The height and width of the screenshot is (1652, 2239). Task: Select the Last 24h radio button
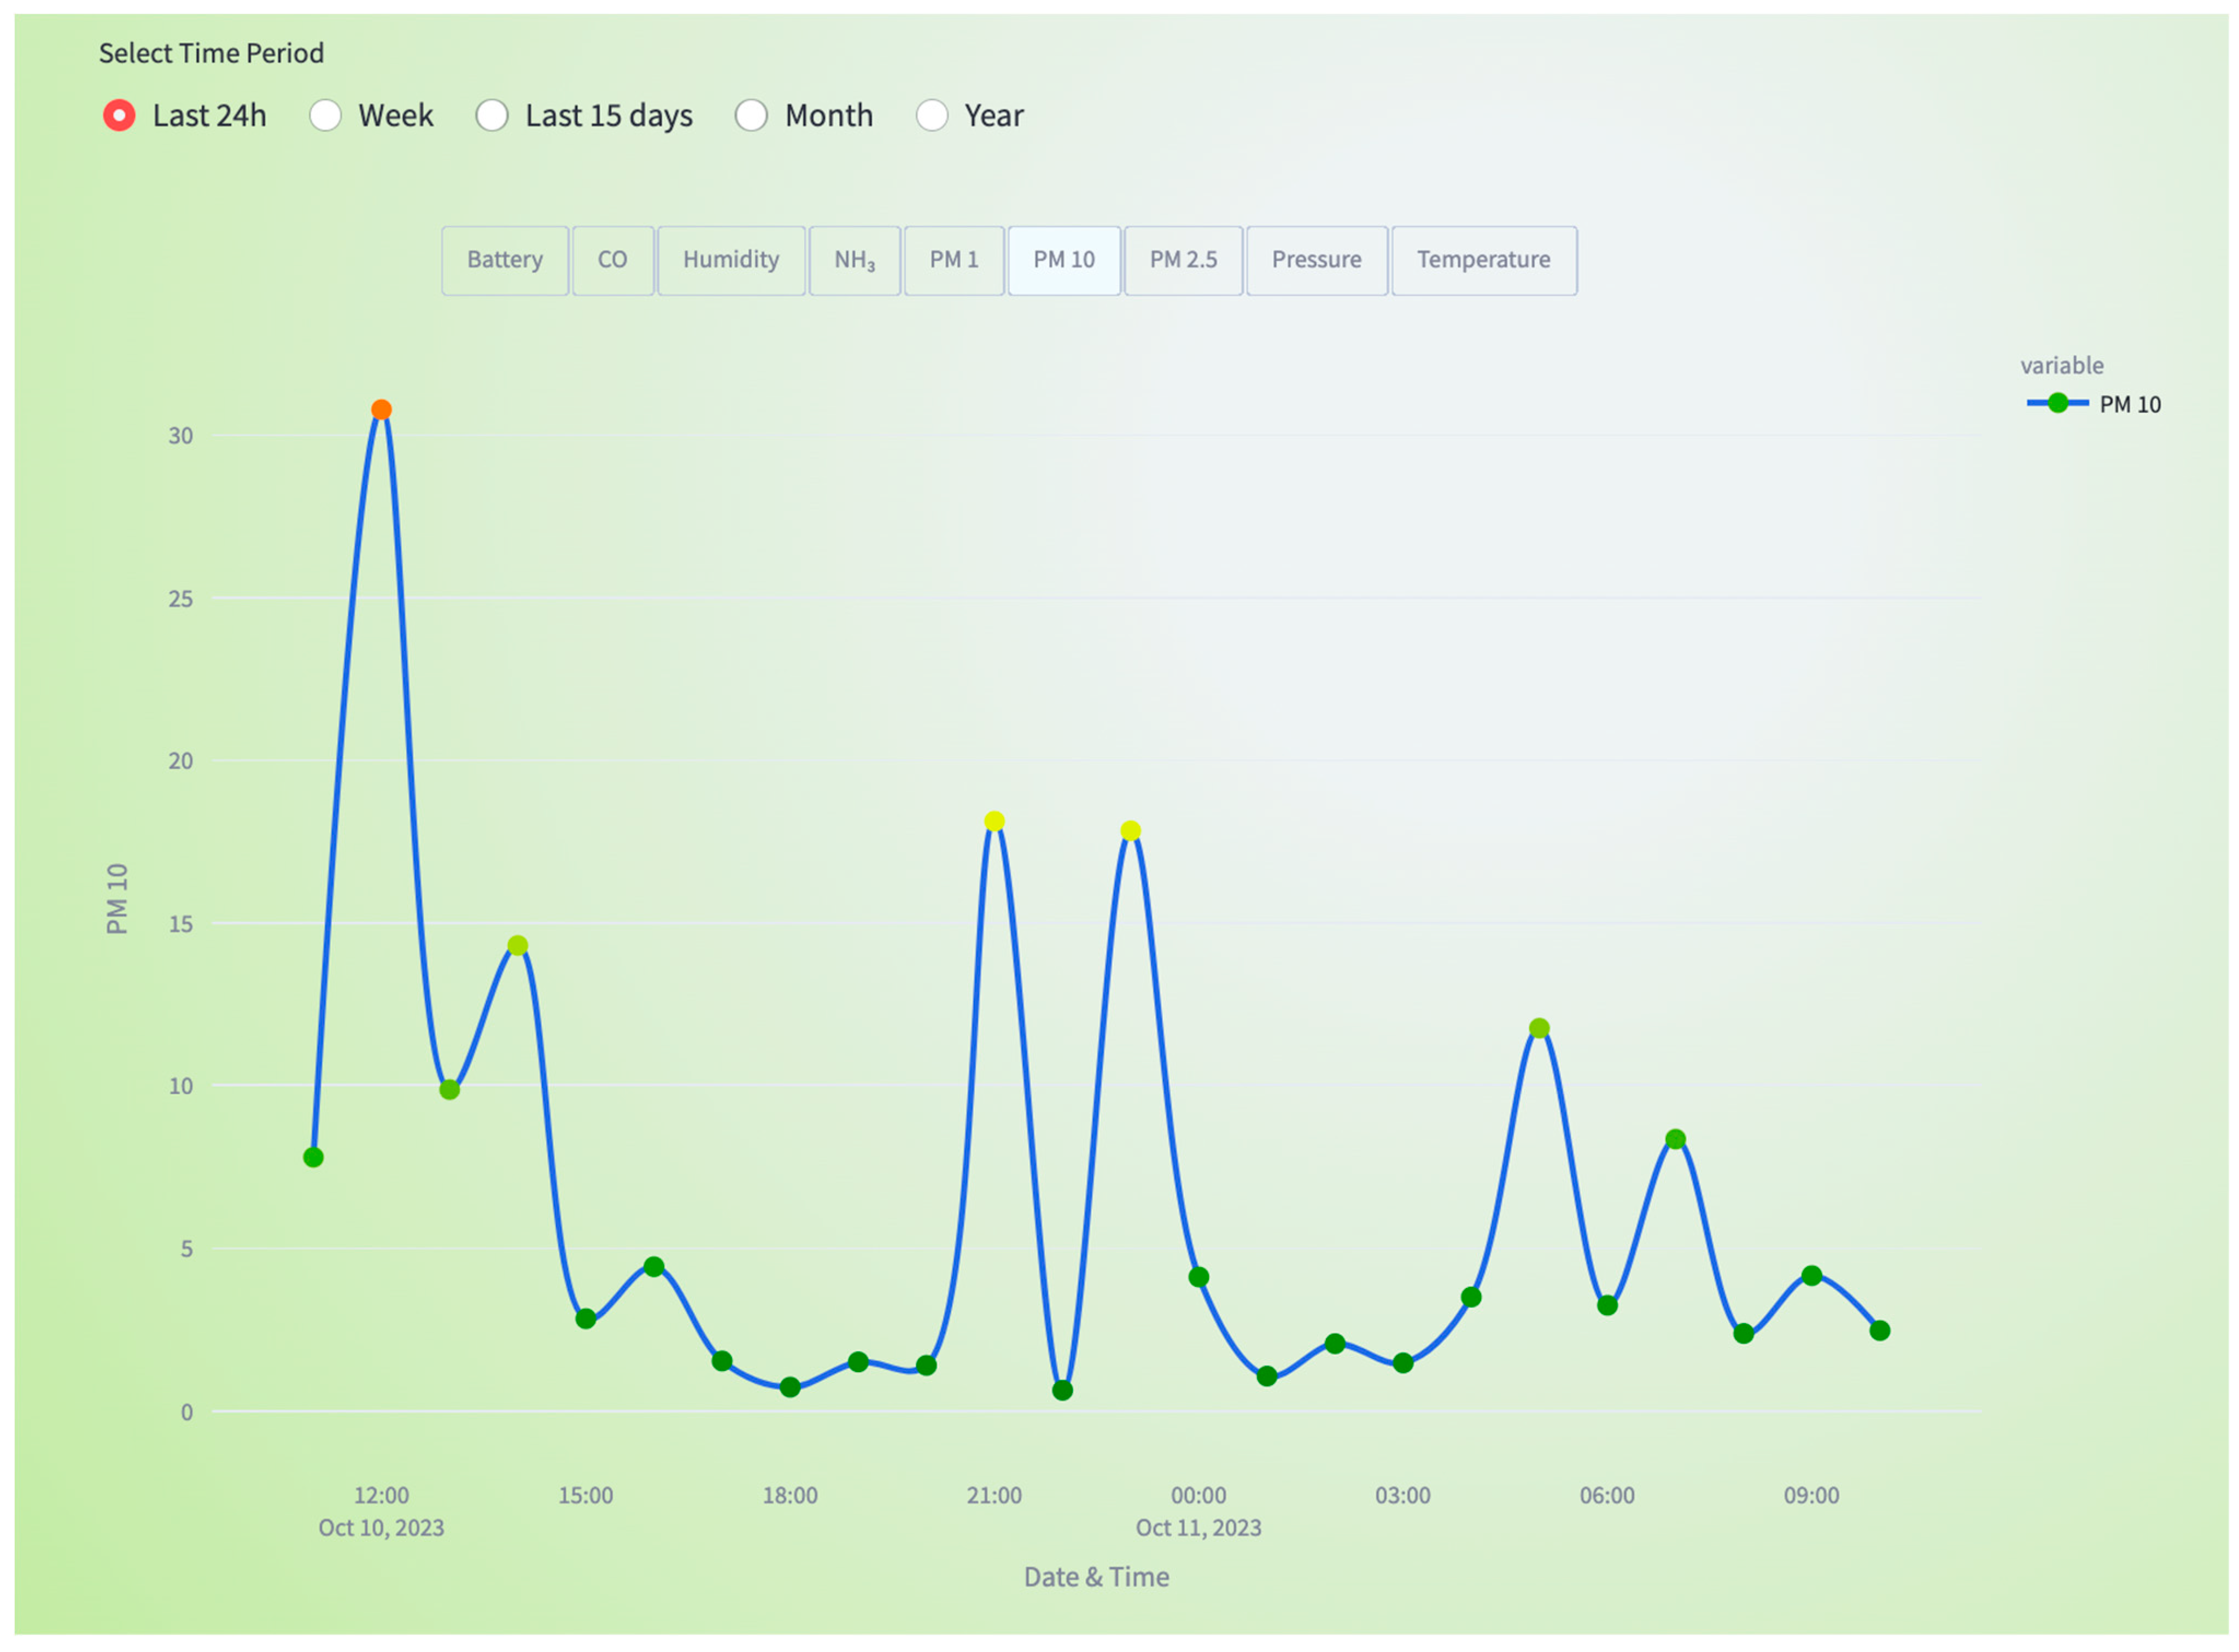(119, 115)
